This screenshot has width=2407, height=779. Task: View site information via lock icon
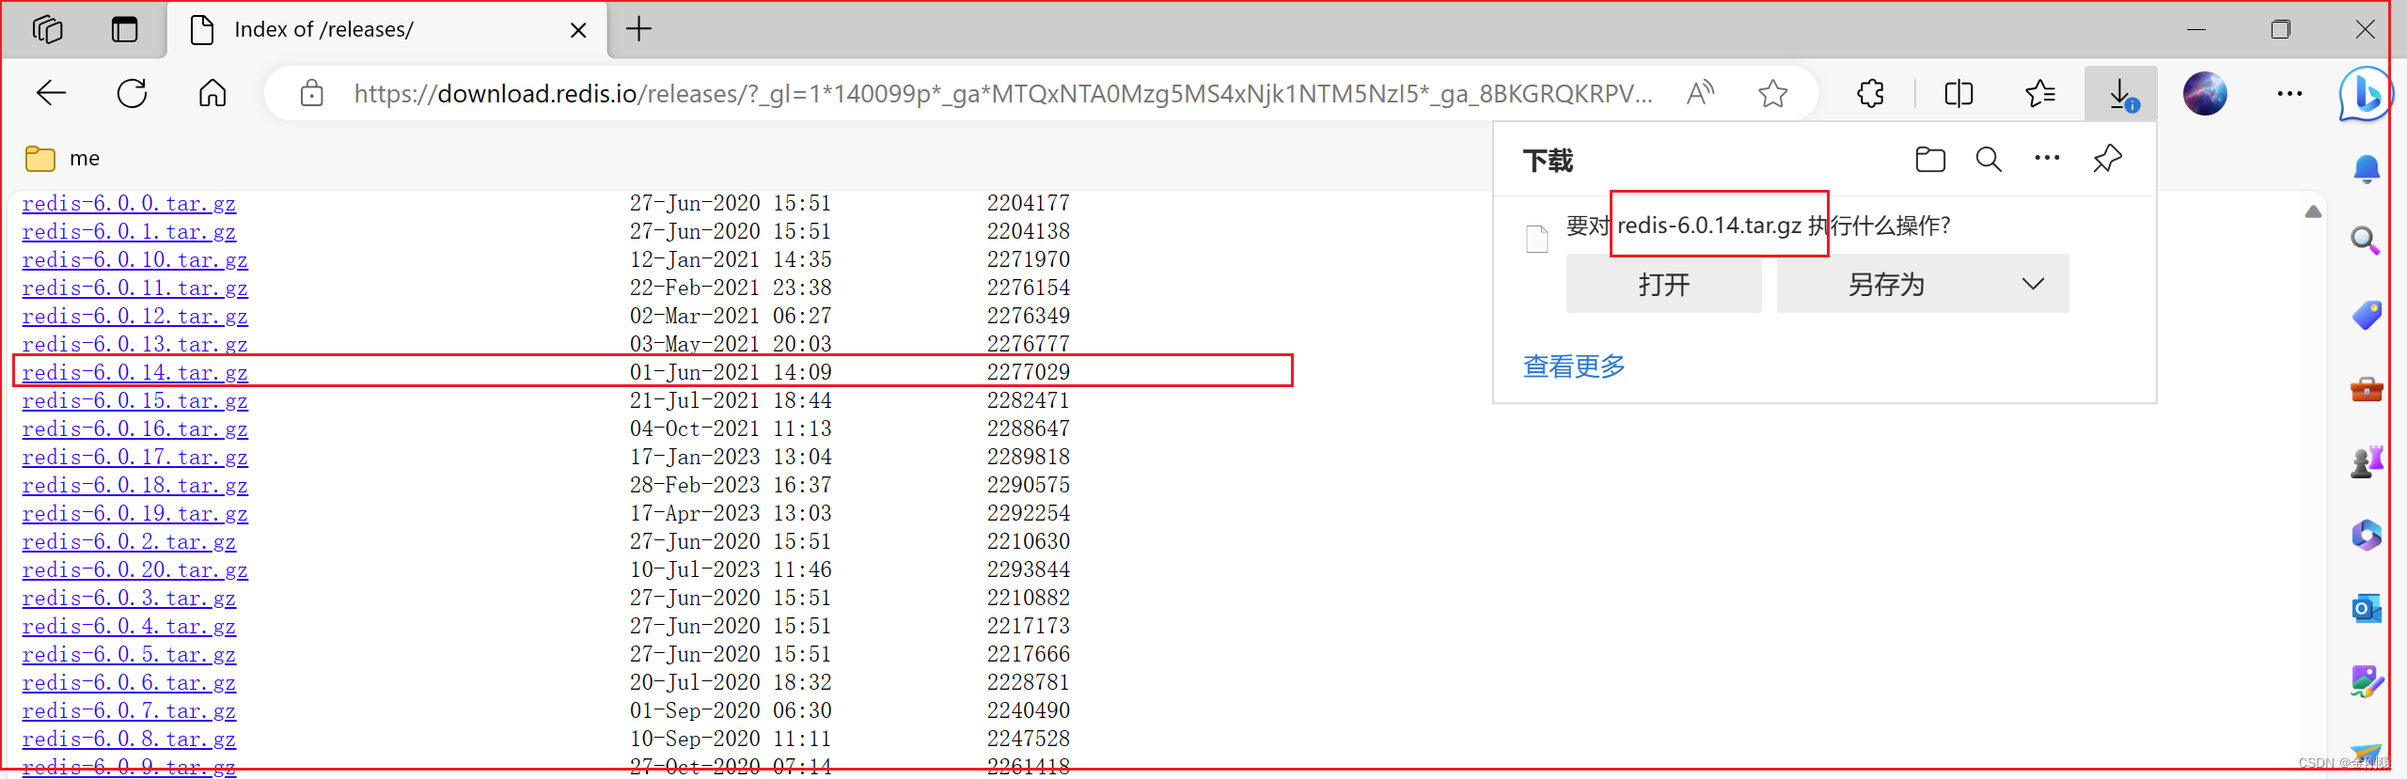pos(311,93)
